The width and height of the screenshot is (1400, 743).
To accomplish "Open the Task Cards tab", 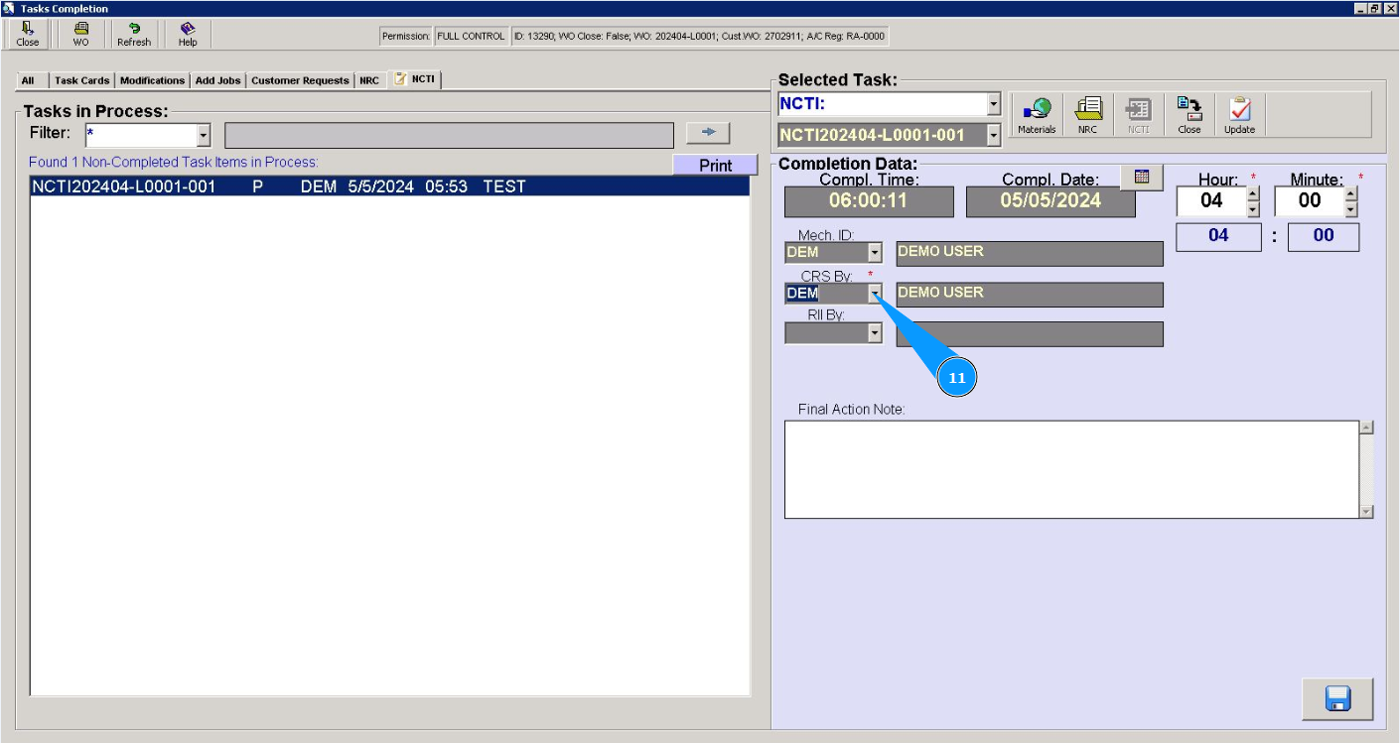I will [x=82, y=80].
